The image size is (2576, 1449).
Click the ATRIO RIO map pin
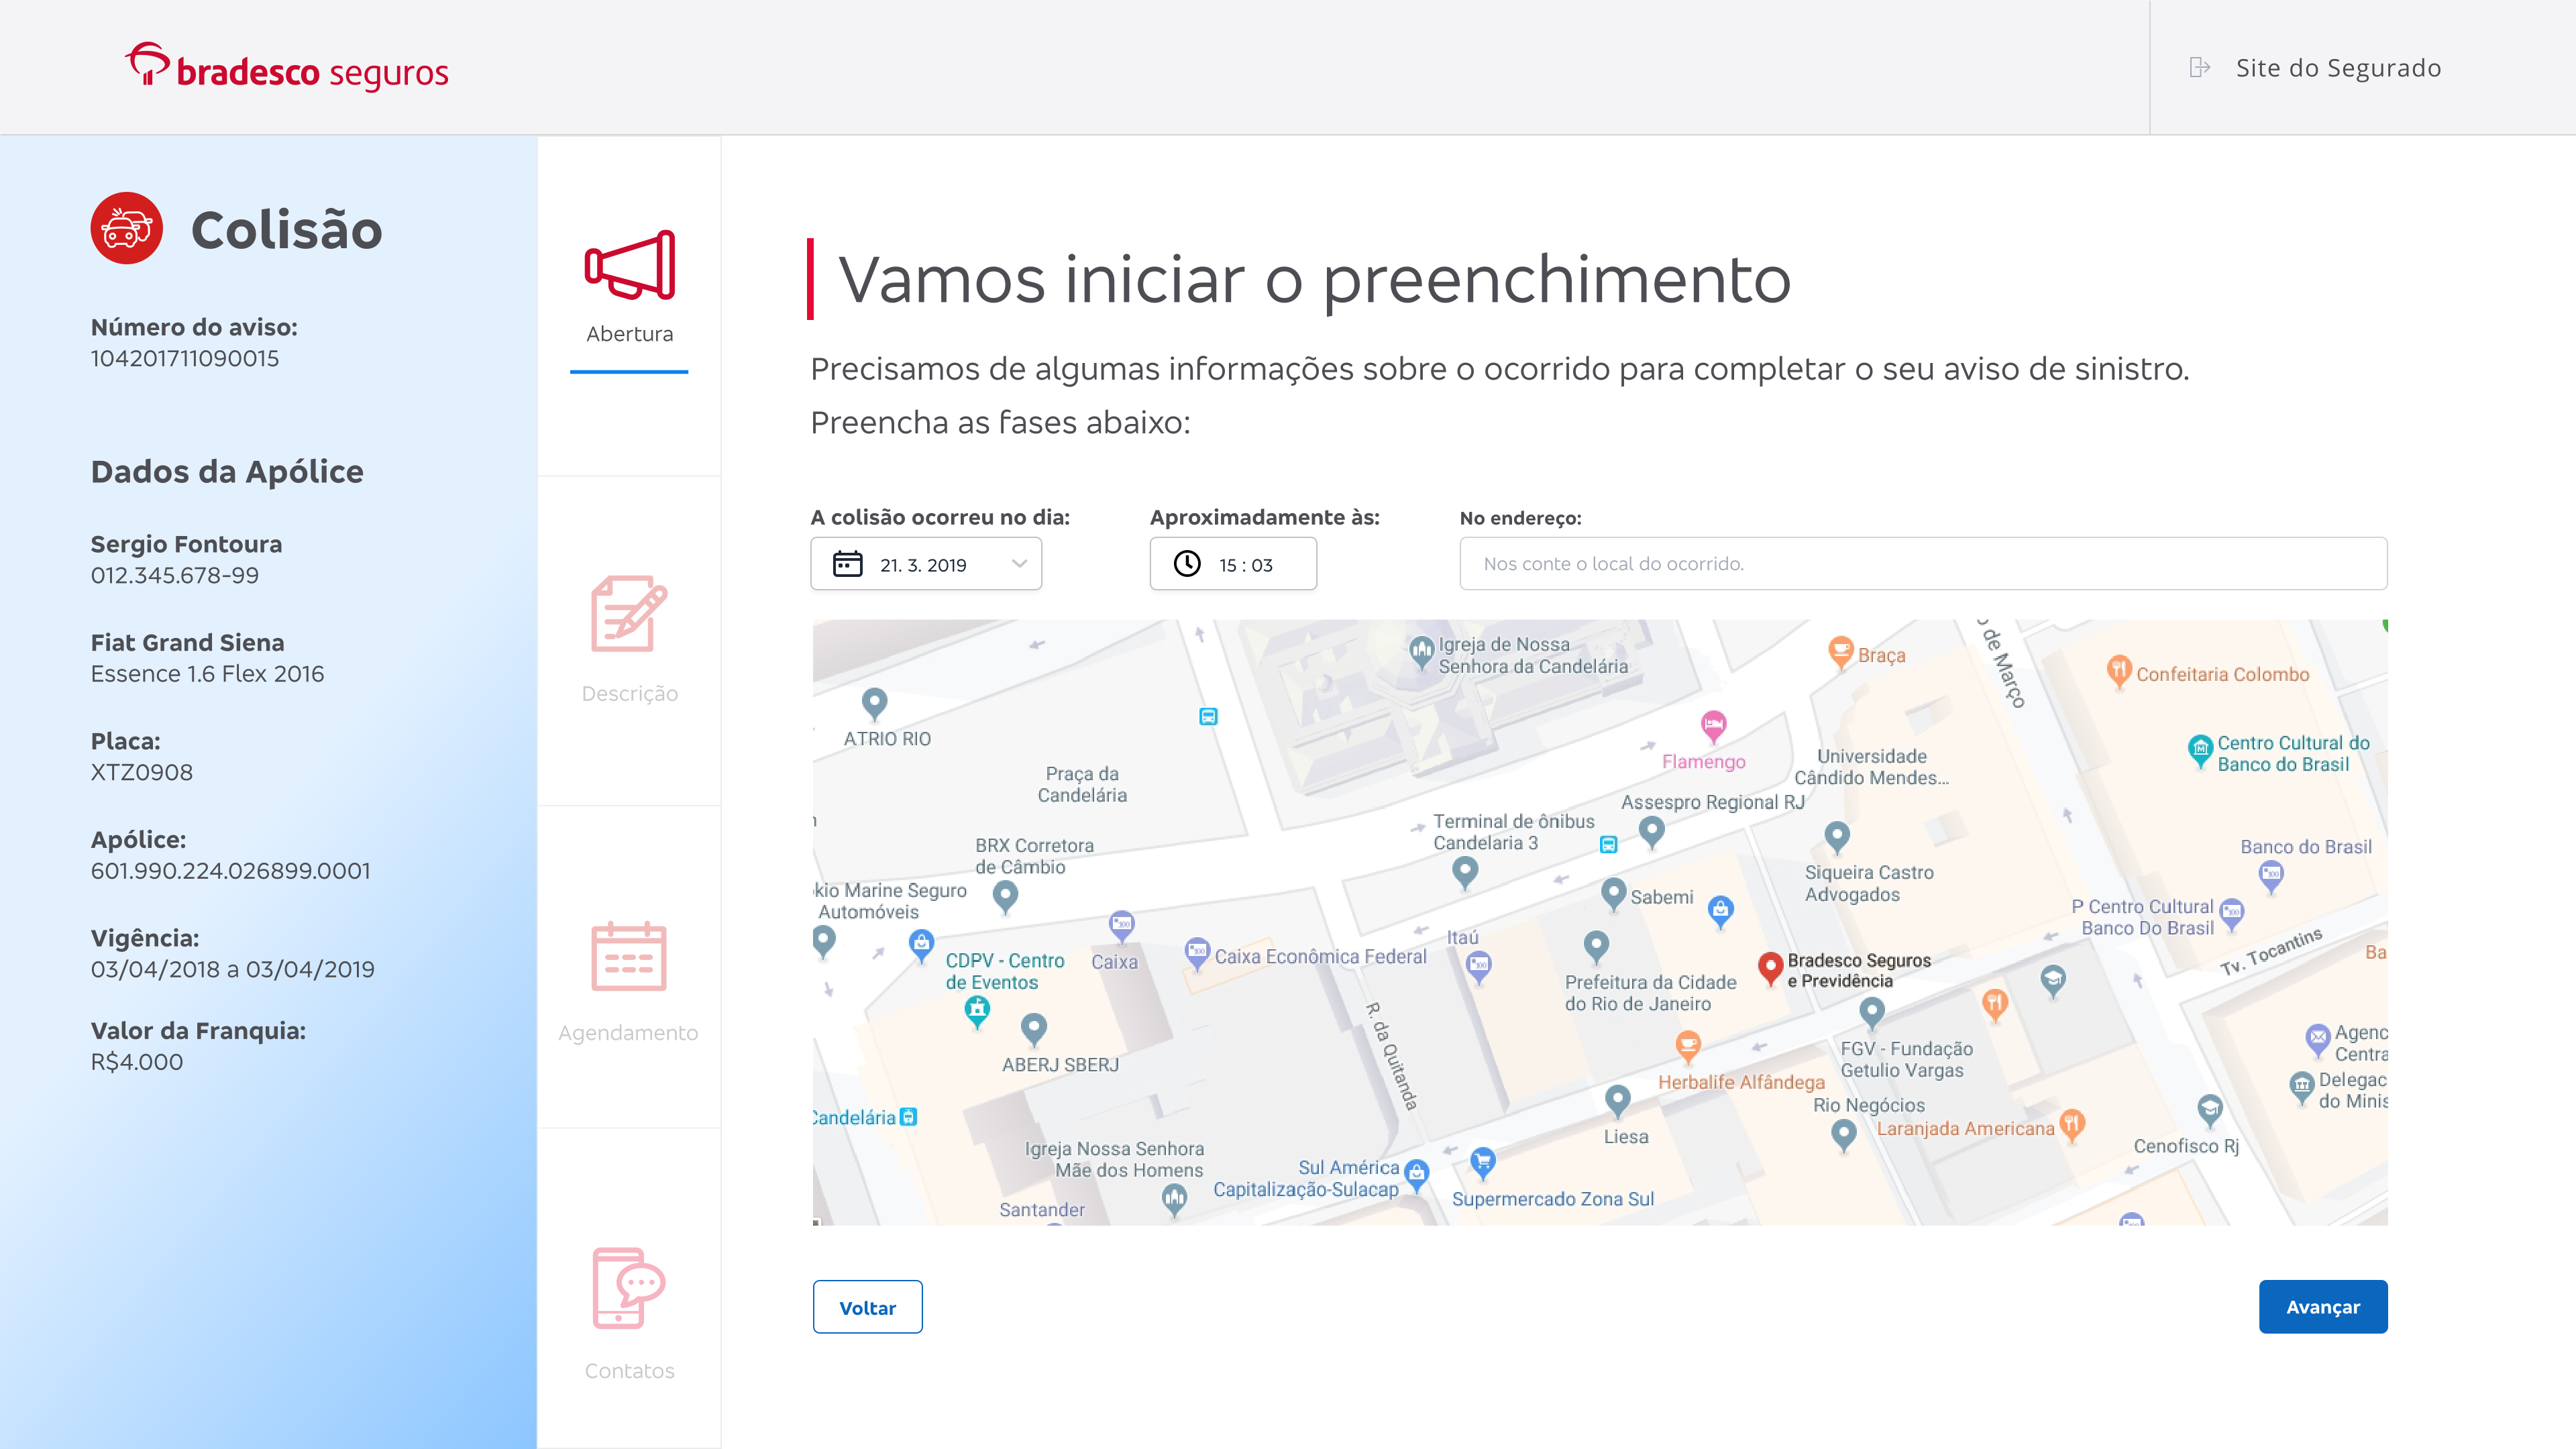coord(874,704)
